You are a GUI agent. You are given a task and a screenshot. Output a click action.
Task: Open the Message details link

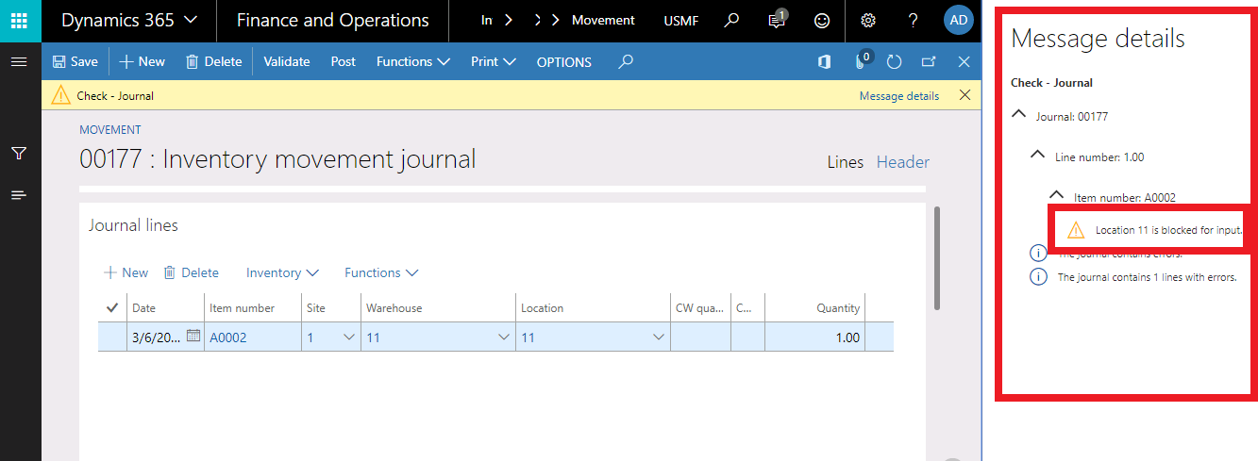point(899,95)
